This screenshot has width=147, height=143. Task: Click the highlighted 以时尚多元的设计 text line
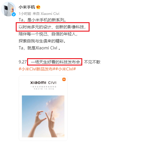click(x=52, y=27)
